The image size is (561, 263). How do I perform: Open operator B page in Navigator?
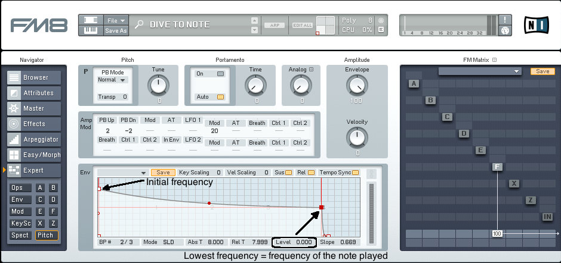point(53,187)
